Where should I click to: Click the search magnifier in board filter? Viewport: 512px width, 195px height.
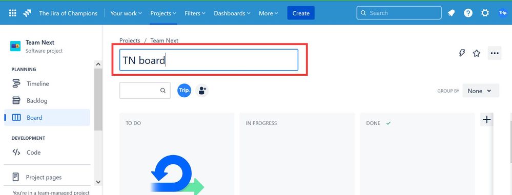[163, 91]
